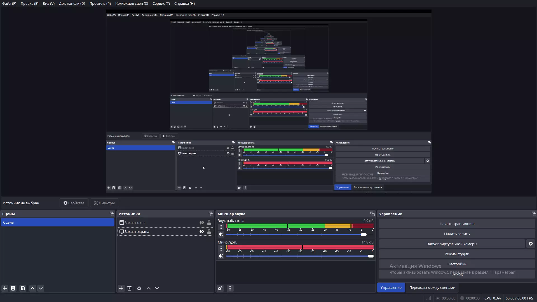Undock the Audio Mixer panel
Image resolution: width=537 pixels, height=302 pixels.
click(x=372, y=214)
